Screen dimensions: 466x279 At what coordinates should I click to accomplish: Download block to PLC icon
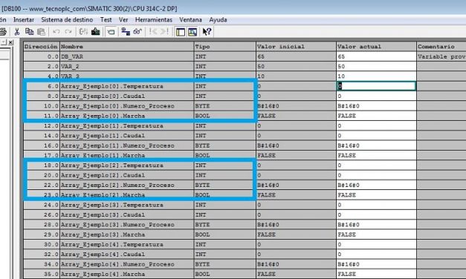96,31
